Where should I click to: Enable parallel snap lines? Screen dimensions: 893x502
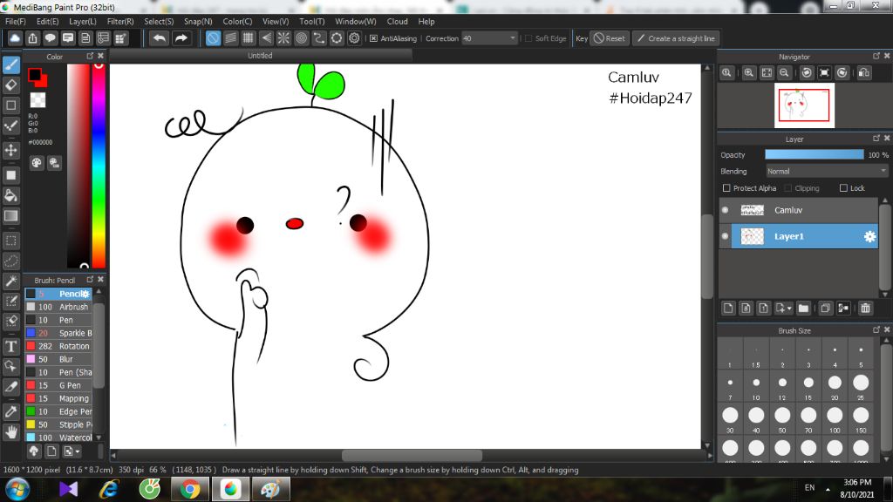(230, 38)
